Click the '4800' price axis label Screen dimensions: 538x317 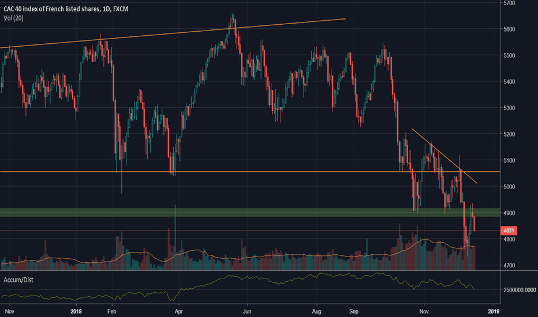(509, 239)
